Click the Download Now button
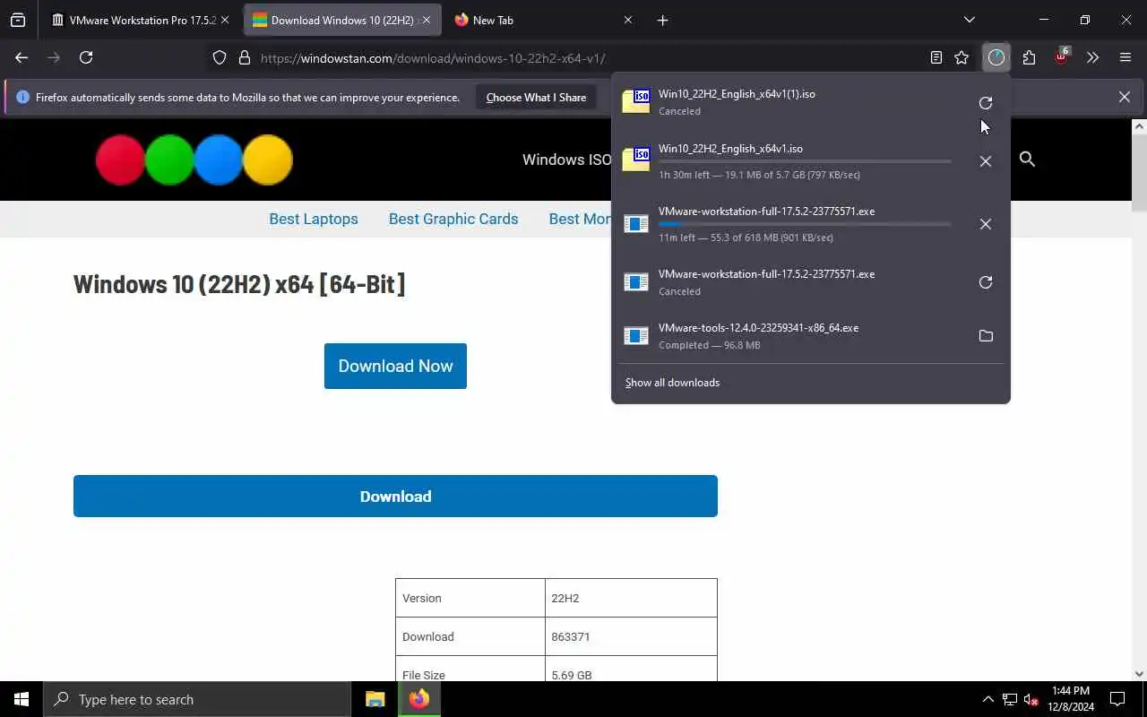Viewport: 1147px width, 717px height. pos(395,366)
